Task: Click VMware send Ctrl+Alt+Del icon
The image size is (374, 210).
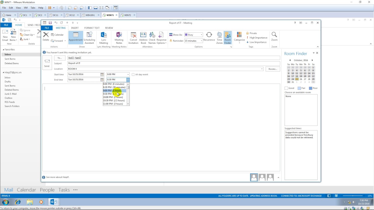Action: [61, 8]
